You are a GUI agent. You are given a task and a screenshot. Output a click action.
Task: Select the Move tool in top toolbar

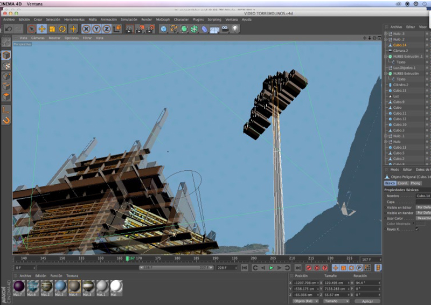(x=41, y=29)
